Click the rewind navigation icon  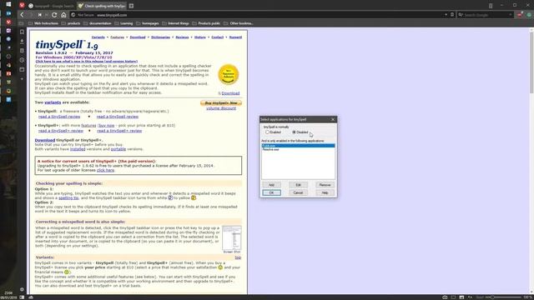coord(39,15)
